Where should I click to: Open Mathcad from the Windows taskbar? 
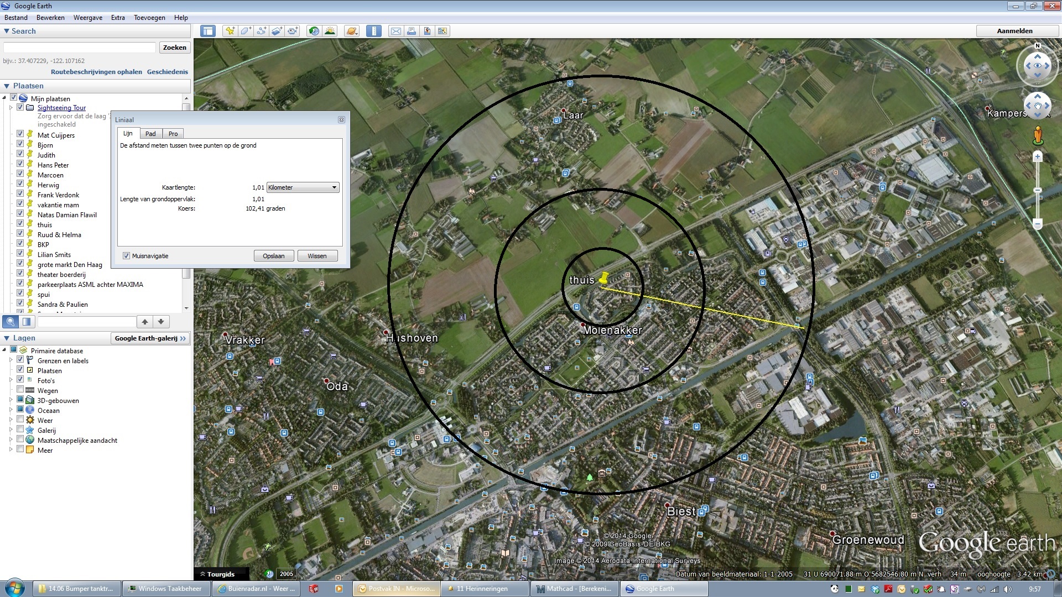(x=574, y=589)
